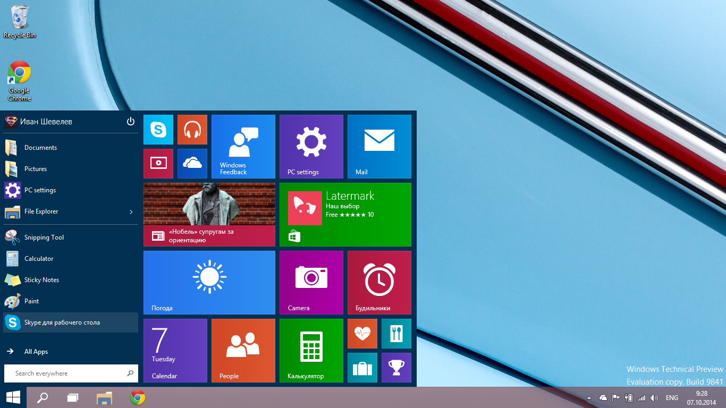Select Sticky Notes in the Start menu
This screenshot has height=408, width=726.
(41, 280)
